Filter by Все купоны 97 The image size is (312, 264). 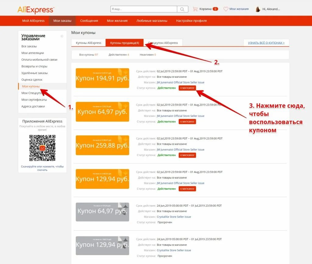(89, 55)
